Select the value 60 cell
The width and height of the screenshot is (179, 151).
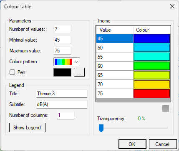click(115, 66)
